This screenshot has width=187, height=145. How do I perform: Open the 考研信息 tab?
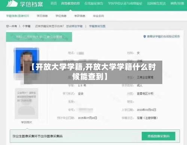point(80,16)
